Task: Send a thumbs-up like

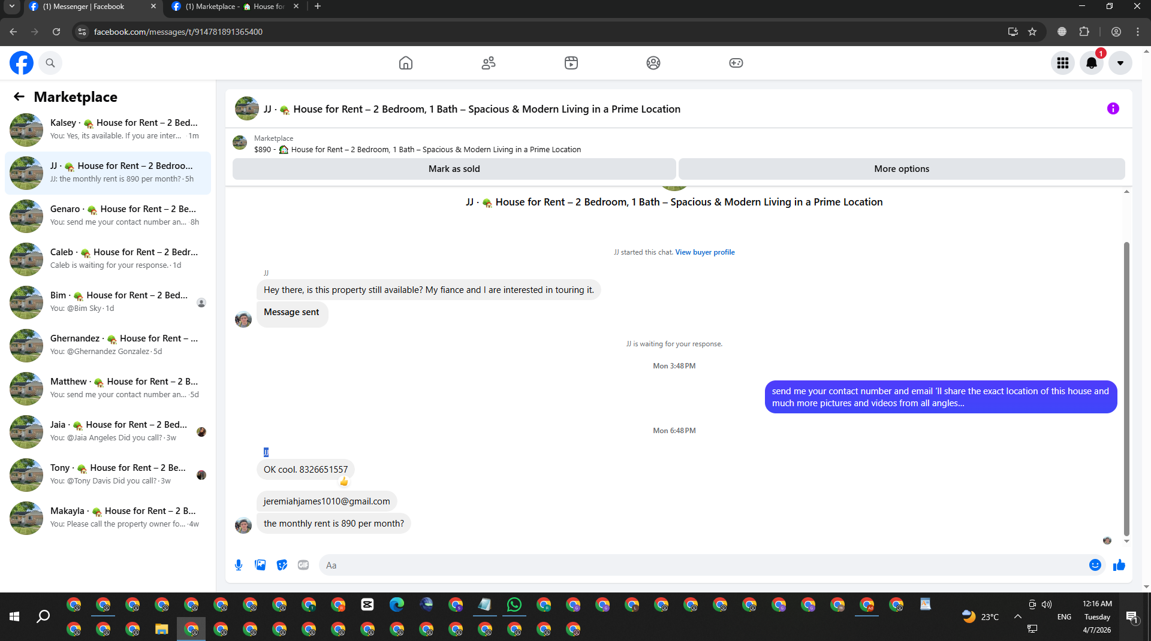Action: (1119, 565)
